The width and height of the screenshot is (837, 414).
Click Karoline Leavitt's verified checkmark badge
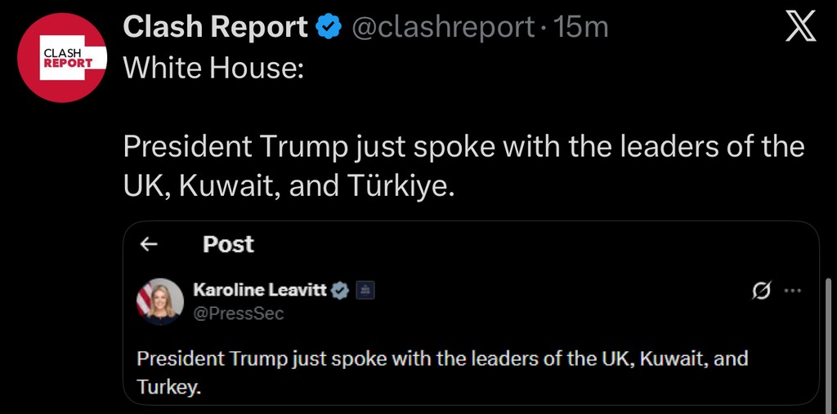tap(340, 290)
